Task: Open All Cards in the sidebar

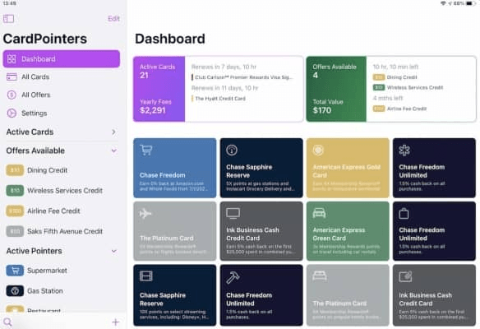Action: 61,76
